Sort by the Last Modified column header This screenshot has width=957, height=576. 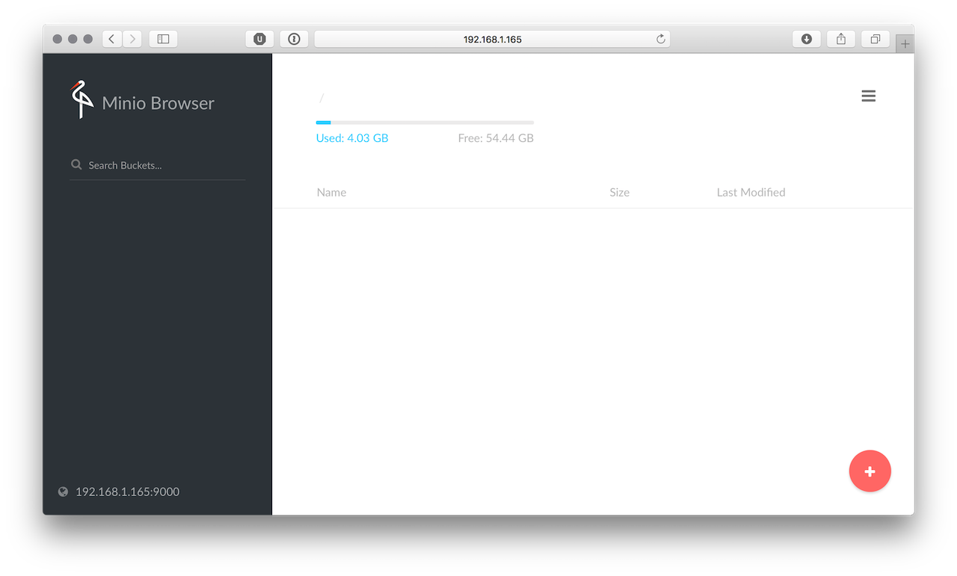pyautogui.click(x=751, y=192)
